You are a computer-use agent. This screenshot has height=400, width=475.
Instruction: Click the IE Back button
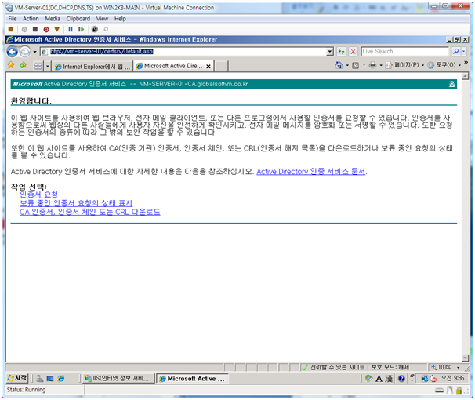12,52
